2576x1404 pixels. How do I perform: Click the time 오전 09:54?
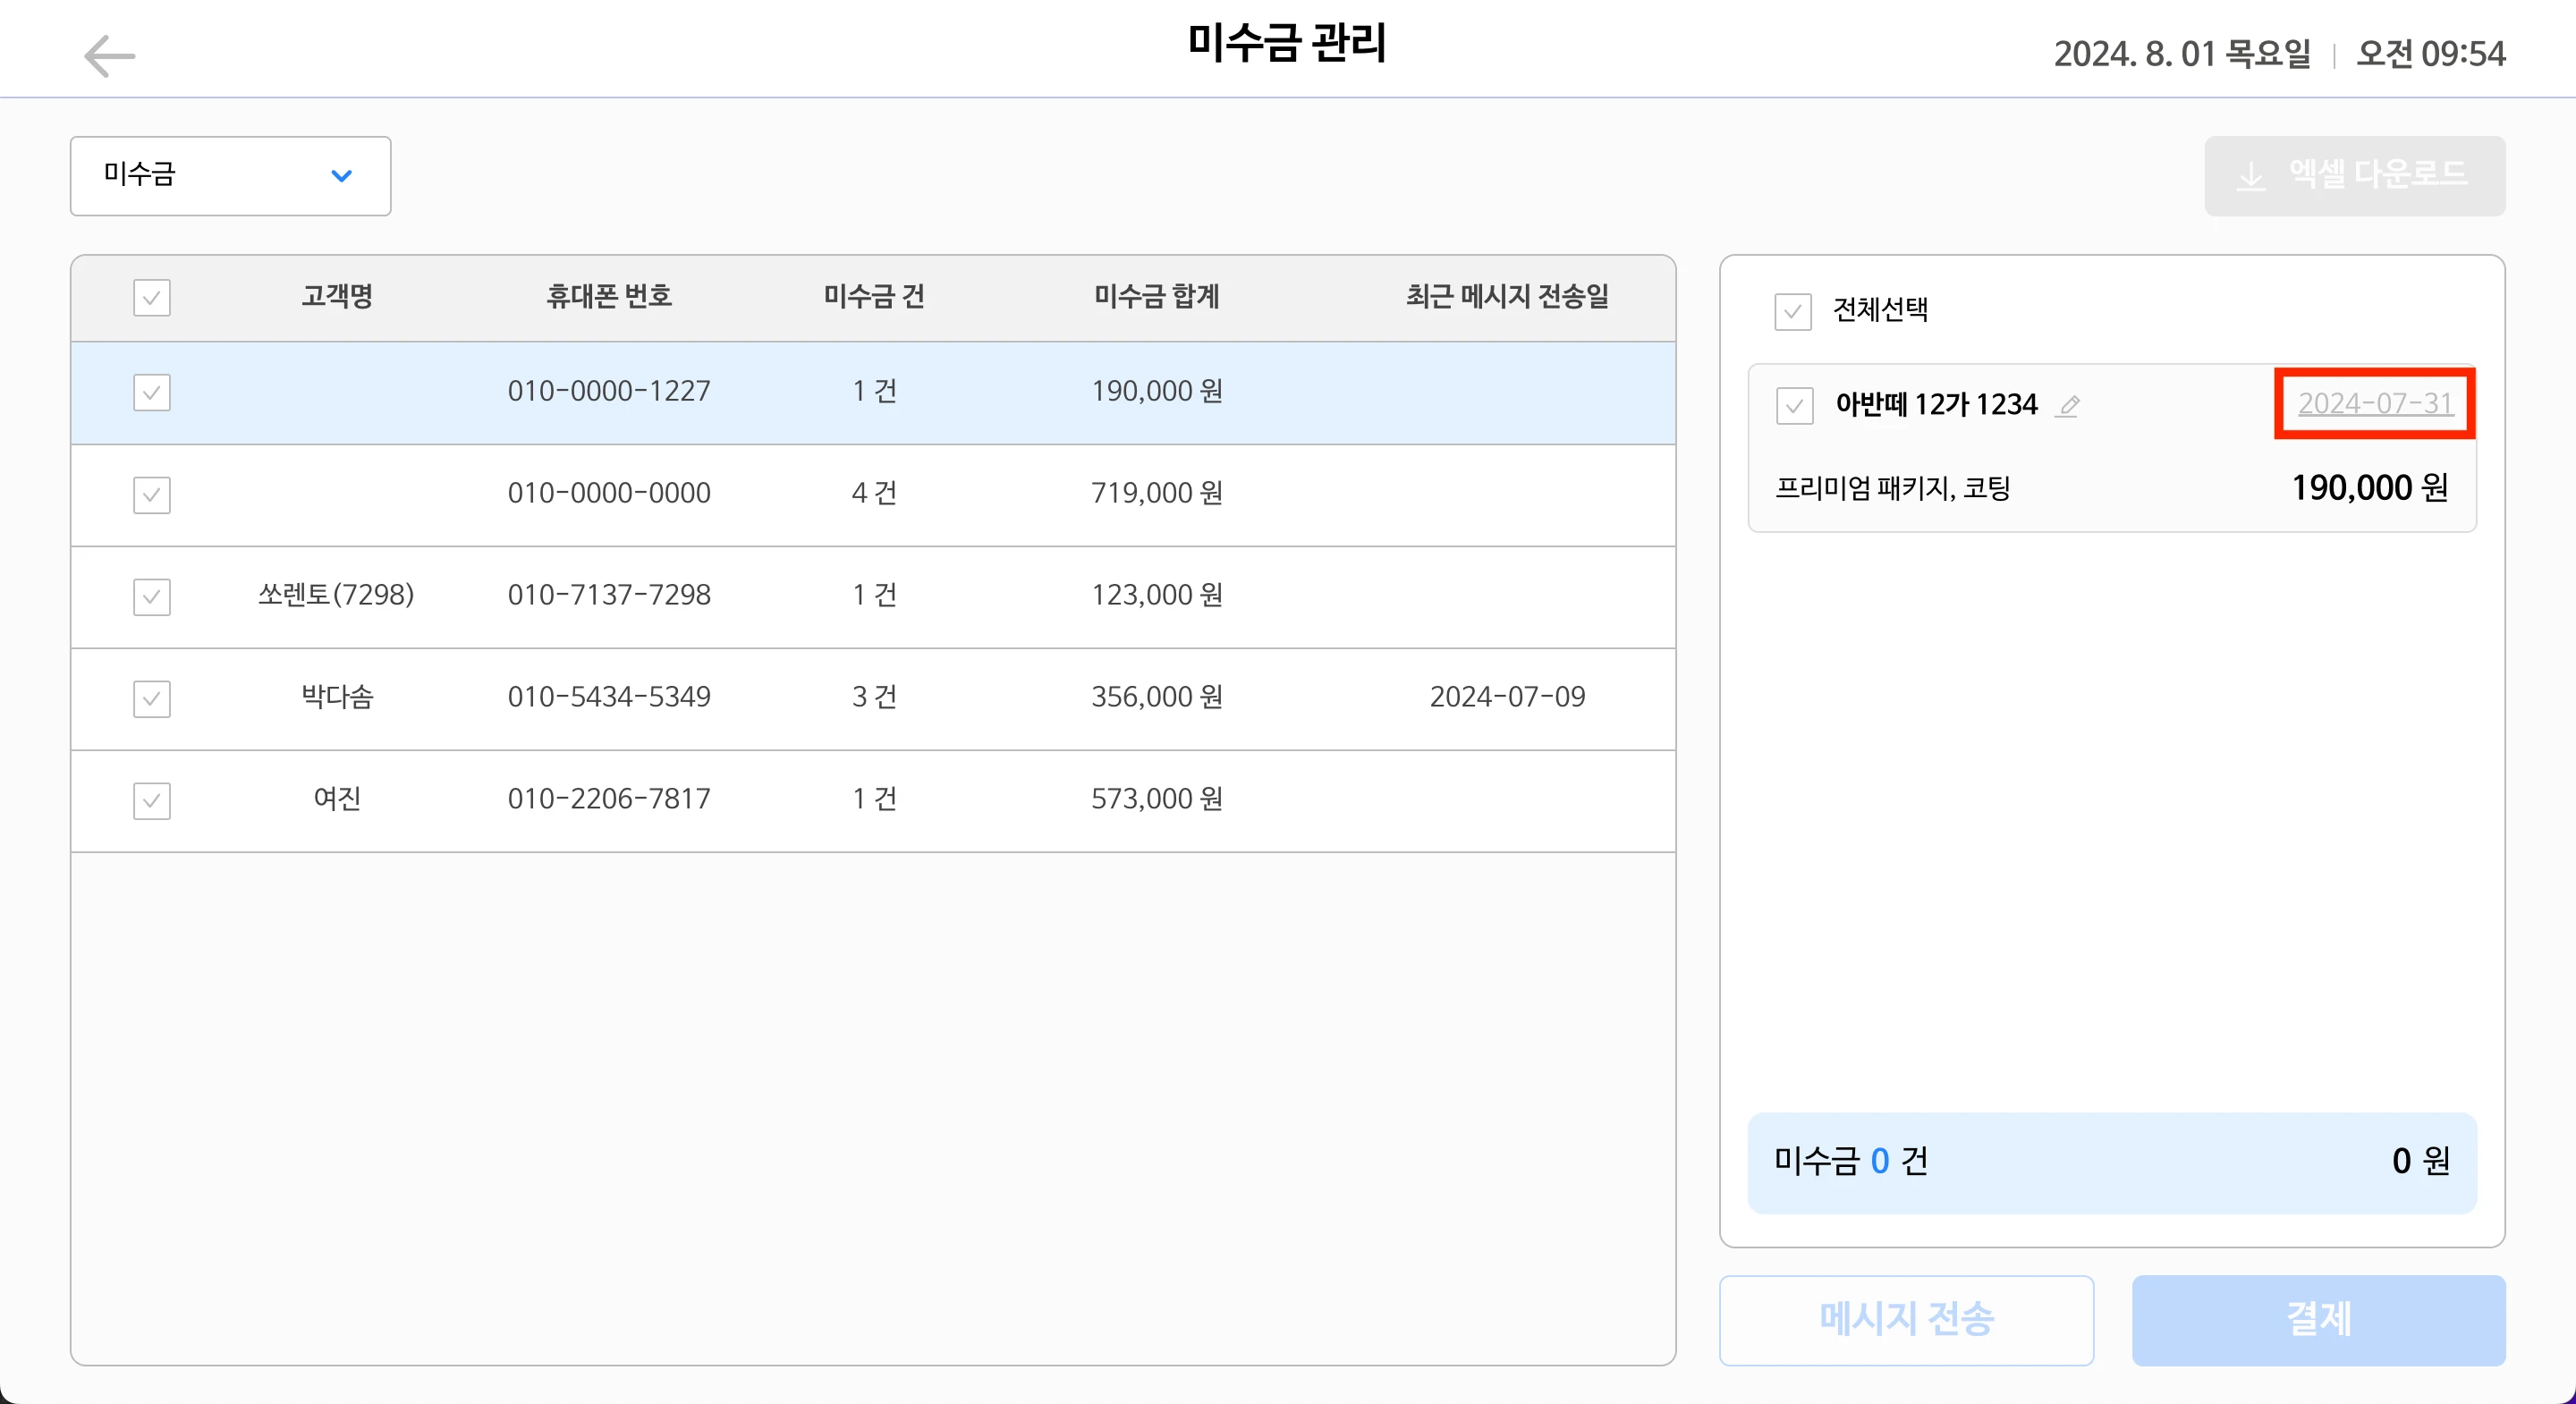2431,54
